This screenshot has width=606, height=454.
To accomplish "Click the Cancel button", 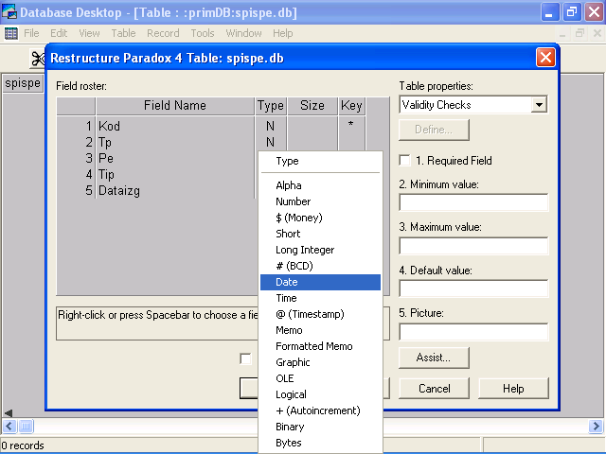I will (x=434, y=389).
